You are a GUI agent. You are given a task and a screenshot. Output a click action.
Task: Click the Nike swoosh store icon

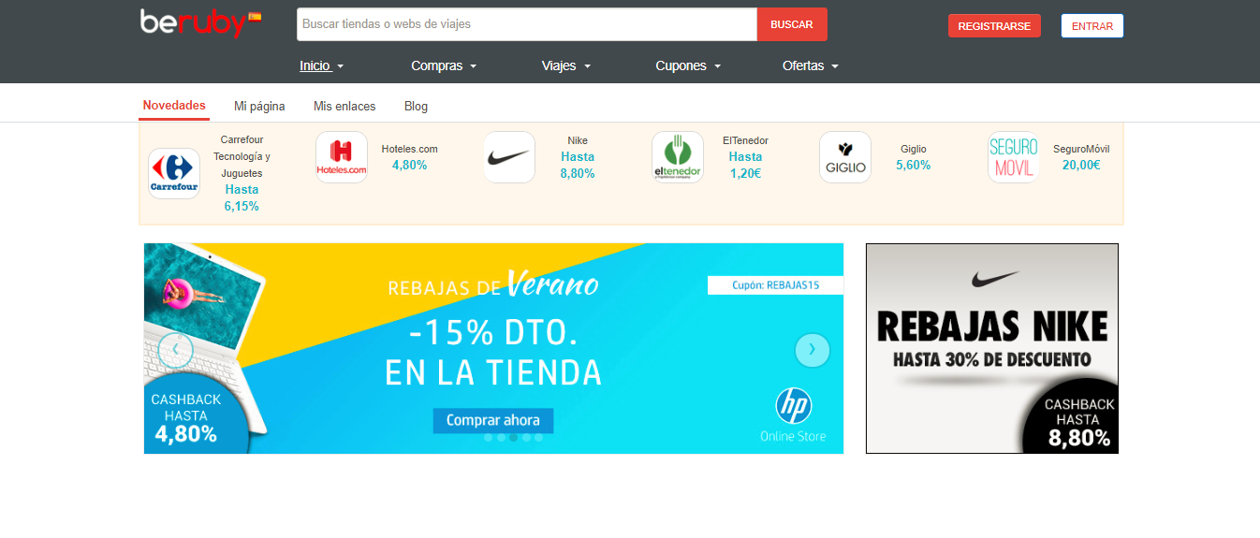509,157
